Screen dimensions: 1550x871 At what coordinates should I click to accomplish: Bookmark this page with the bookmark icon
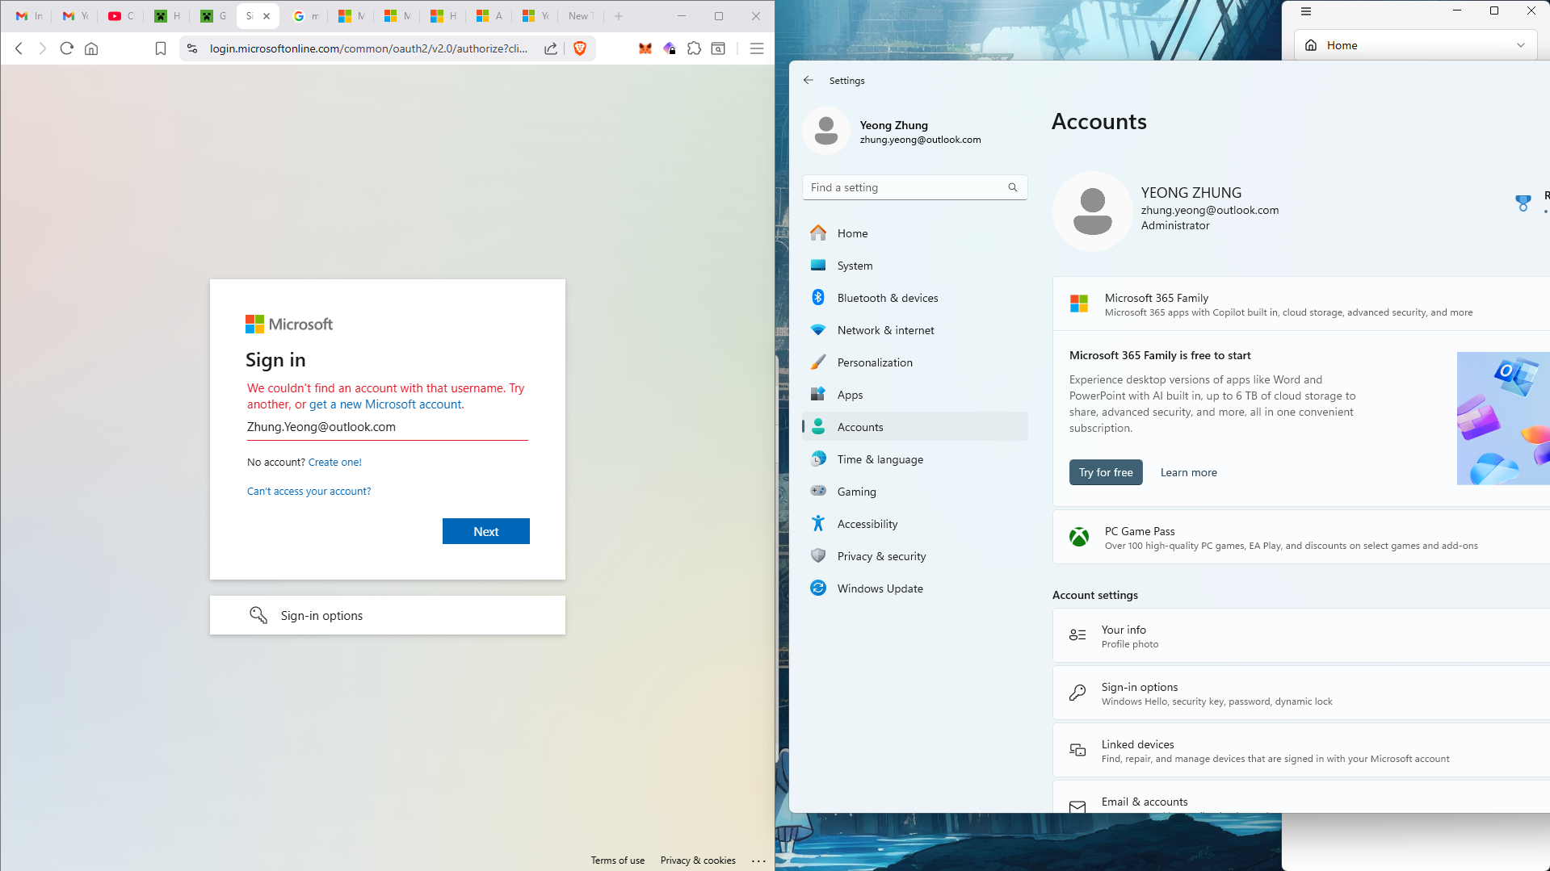(161, 48)
